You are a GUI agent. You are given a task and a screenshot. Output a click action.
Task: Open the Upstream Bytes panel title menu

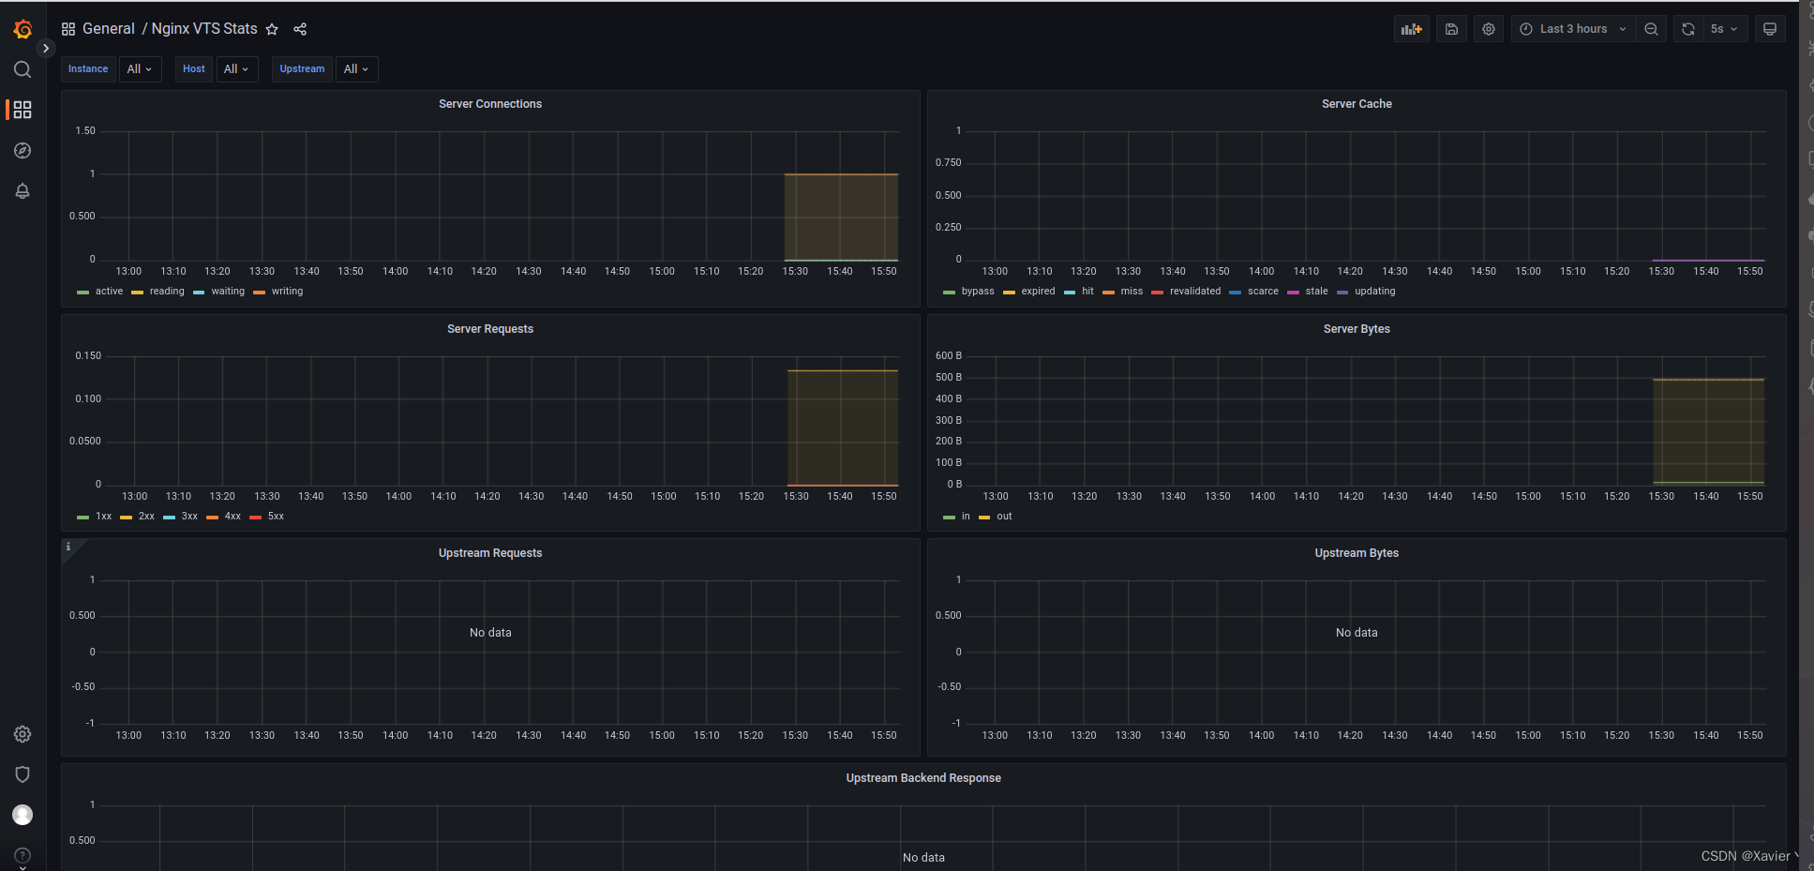(x=1357, y=553)
